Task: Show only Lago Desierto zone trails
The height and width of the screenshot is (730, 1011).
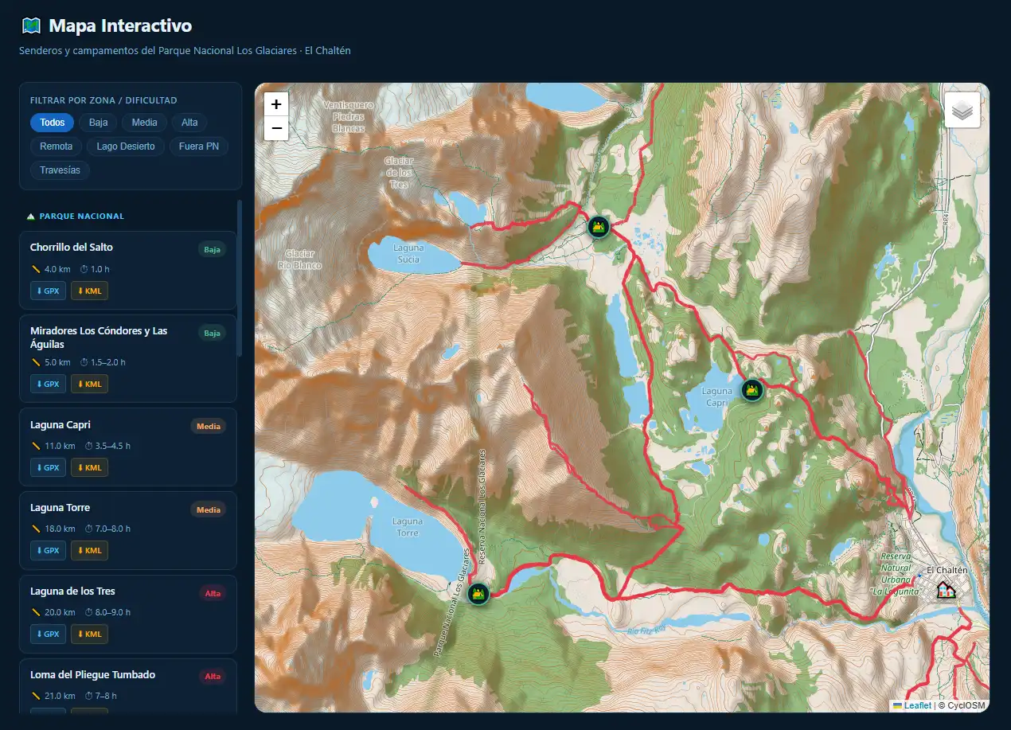Action: pos(126,146)
